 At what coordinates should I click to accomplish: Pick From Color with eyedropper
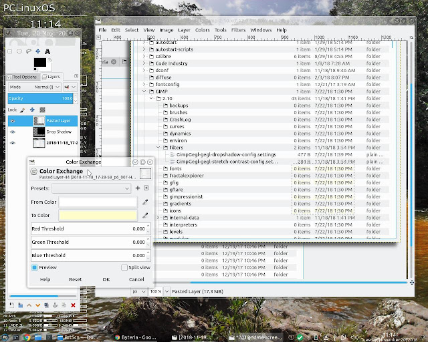point(145,202)
